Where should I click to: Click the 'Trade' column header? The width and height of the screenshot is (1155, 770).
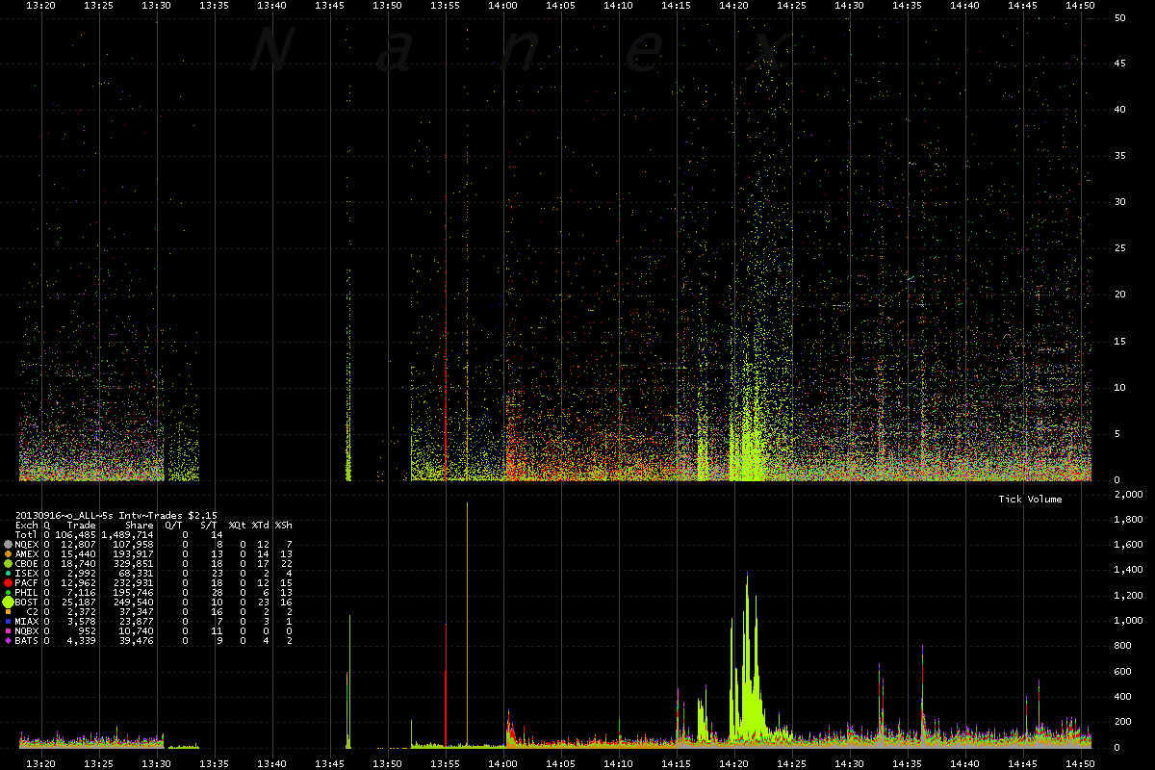coord(82,526)
